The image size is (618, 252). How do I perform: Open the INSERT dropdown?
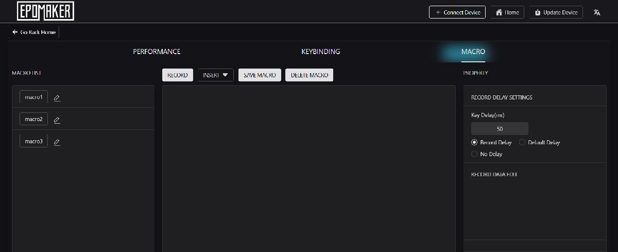(216, 75)
